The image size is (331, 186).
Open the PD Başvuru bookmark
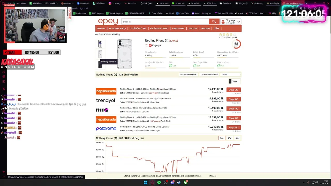point(79,13)
